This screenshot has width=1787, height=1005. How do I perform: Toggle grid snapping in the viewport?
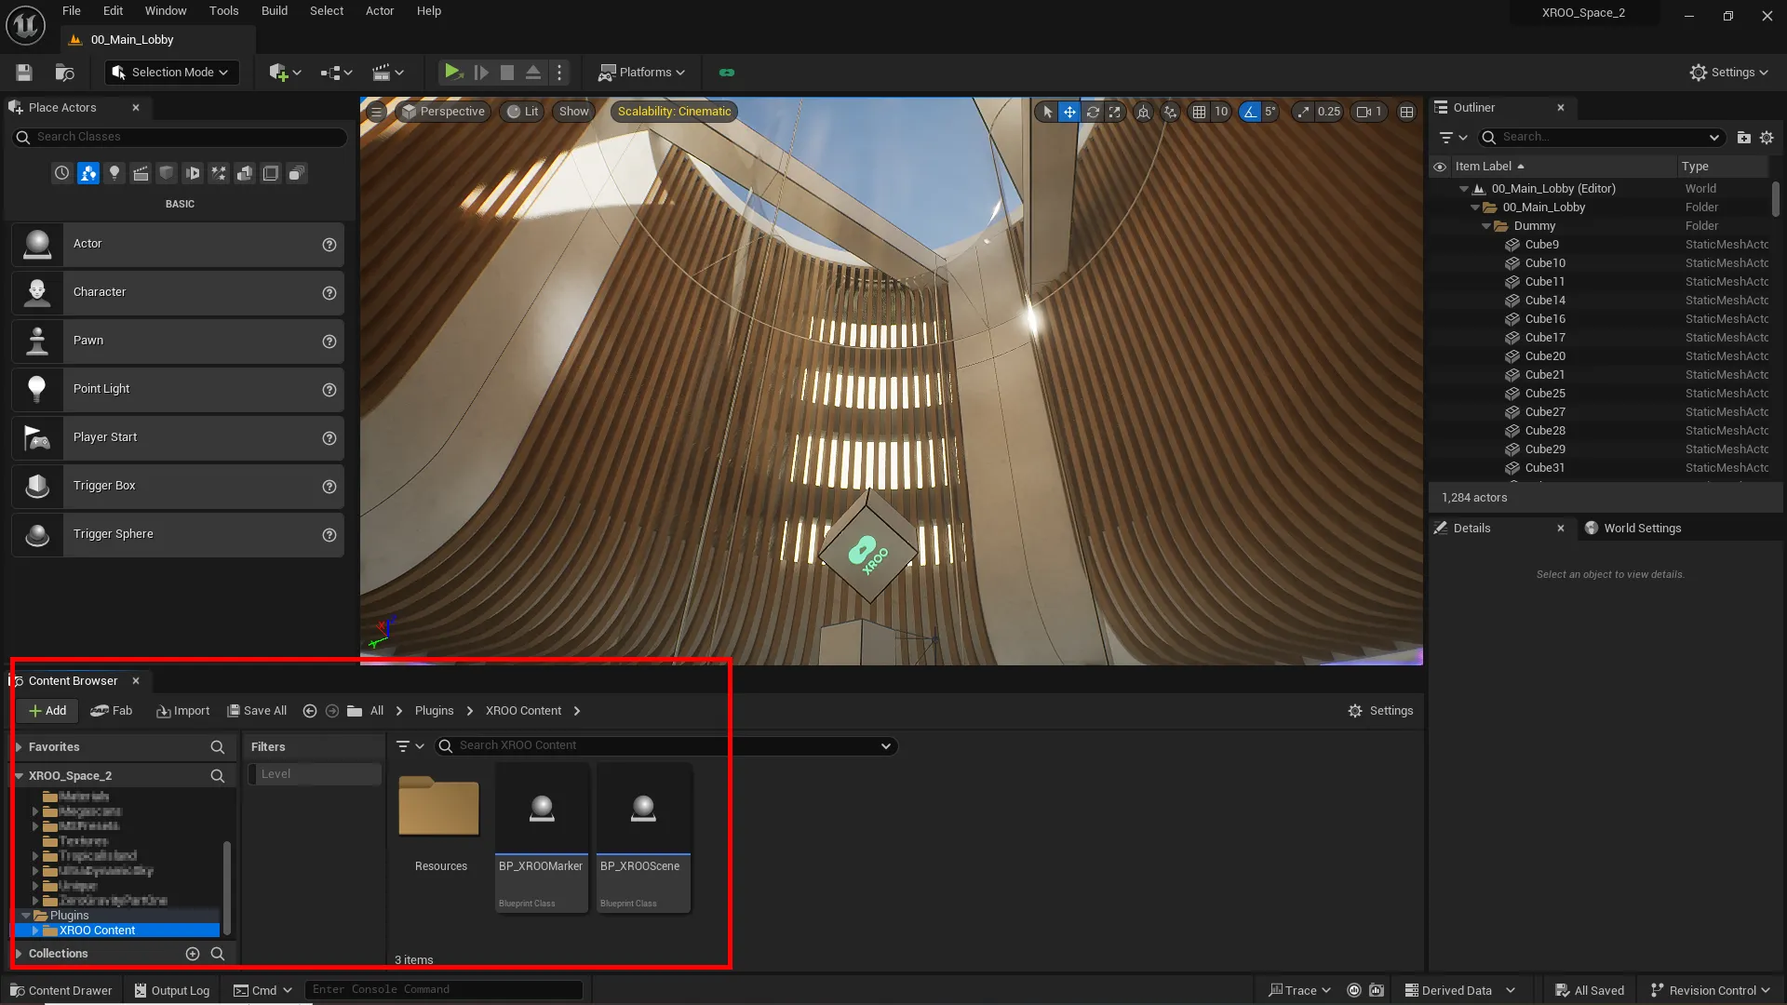(1199, 112)
